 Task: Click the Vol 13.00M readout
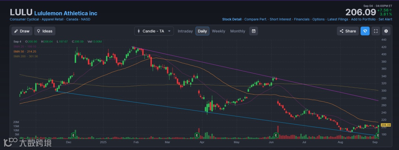point(95,41)
